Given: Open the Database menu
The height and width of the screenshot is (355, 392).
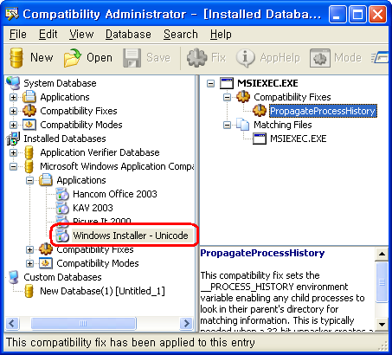Looking at the screenshot, I should [128, 35].
